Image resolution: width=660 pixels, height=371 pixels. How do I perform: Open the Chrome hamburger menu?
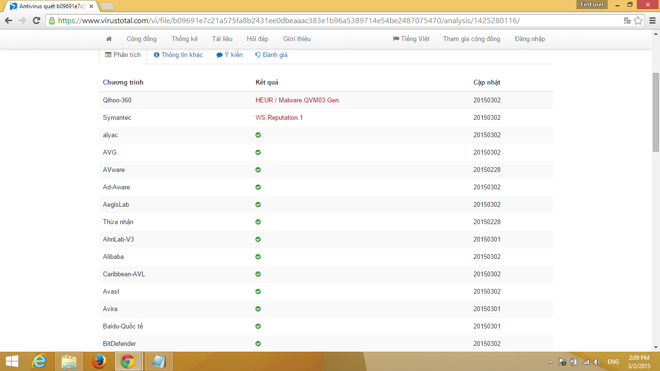[x=652, y=21]
